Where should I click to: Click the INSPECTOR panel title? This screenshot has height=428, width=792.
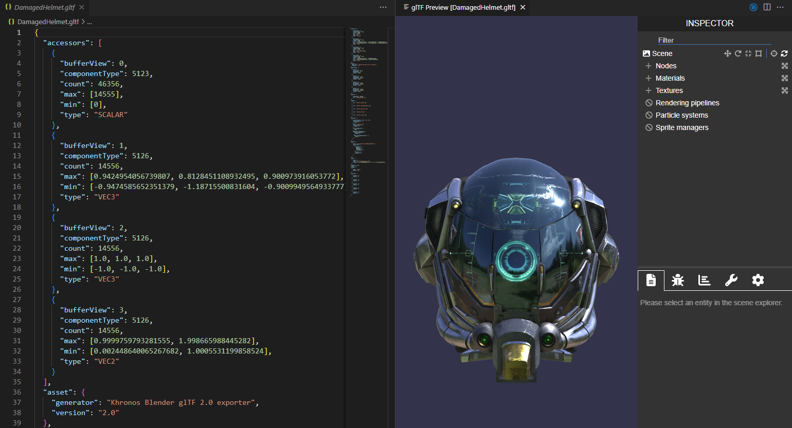point(710,23)
